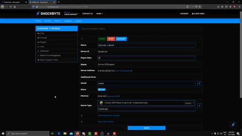Click the Upgrade Plan link

tap(113, 96)
